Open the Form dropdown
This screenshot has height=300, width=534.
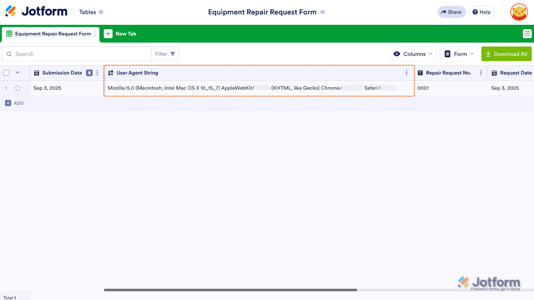[x=459, y=54]
